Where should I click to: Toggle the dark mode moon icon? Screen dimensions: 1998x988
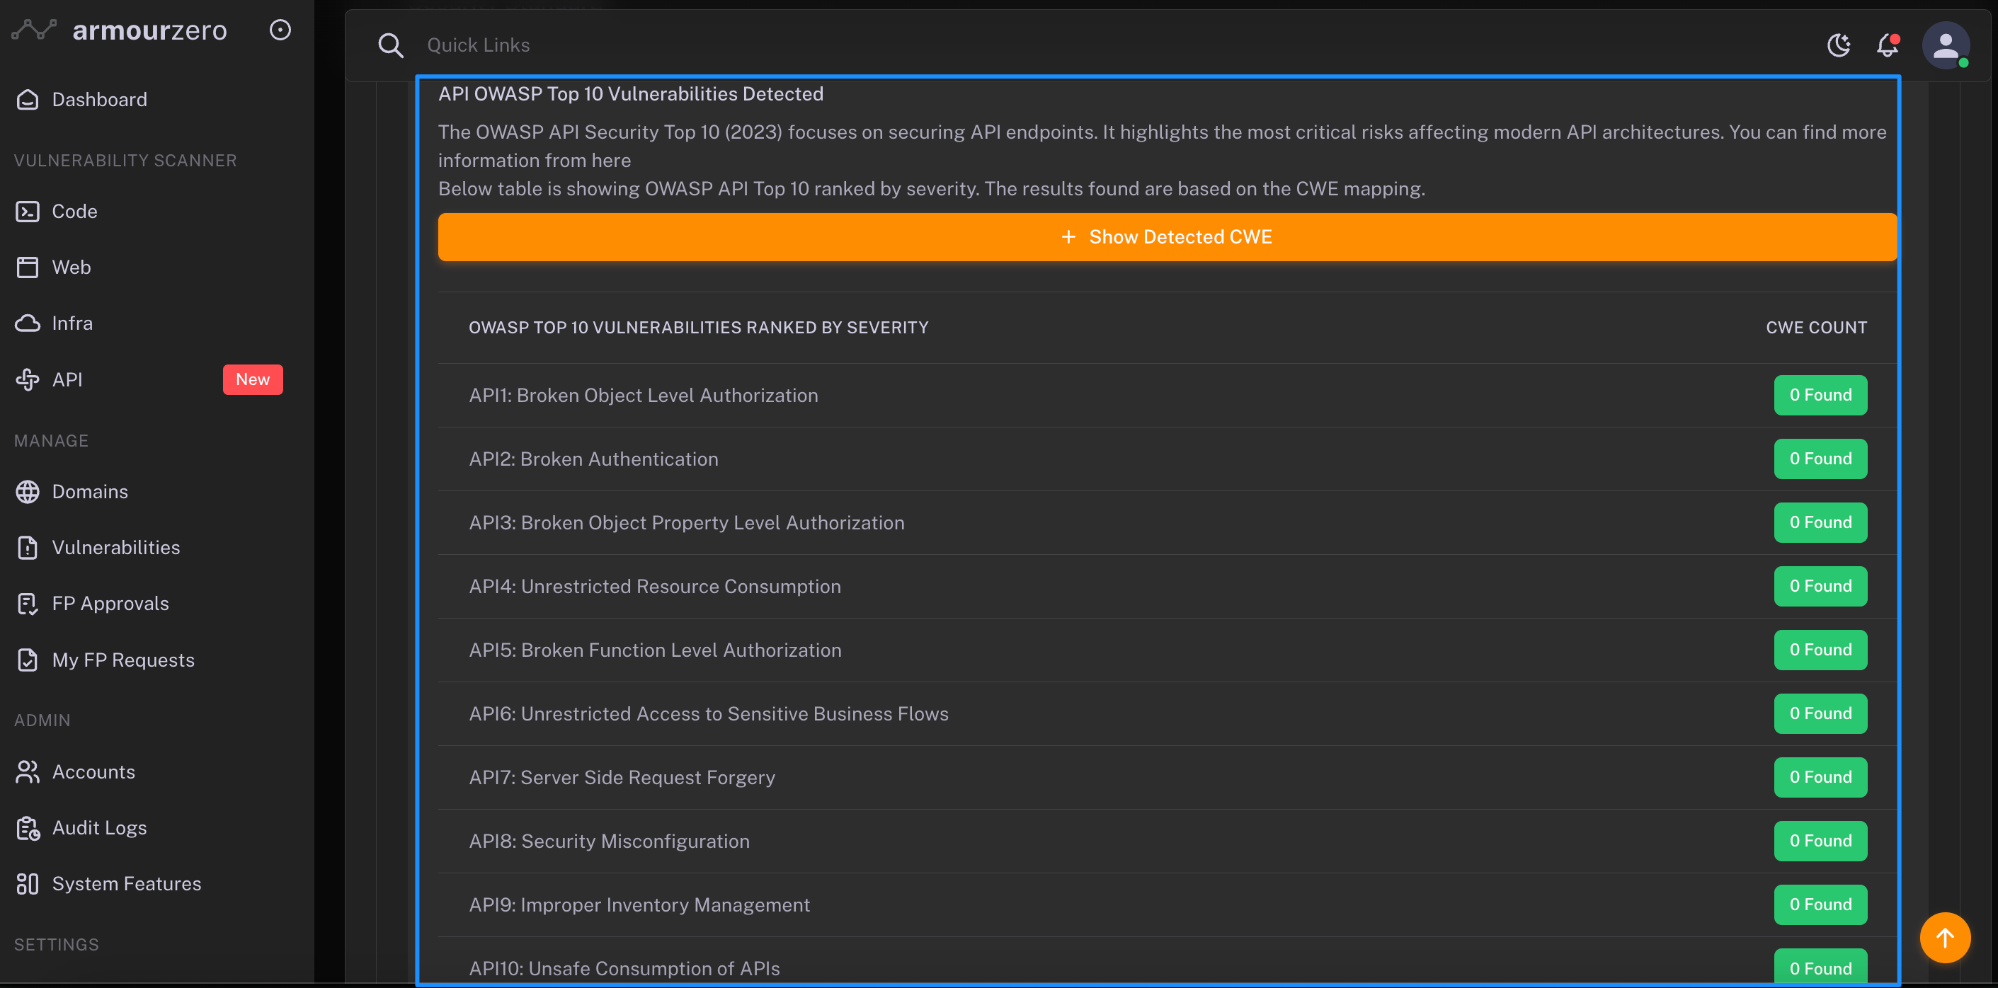[1838, 45]
